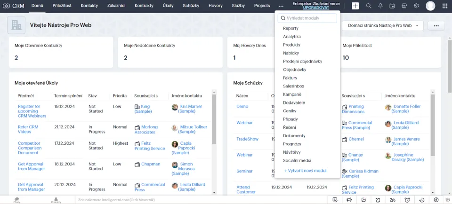Open the marketplace store icon
Viewport: 452px width, 204px height.
404,6
